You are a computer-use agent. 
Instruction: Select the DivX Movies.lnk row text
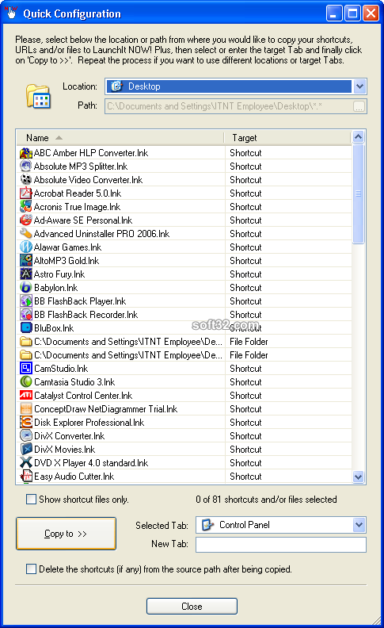pos(65,450)
